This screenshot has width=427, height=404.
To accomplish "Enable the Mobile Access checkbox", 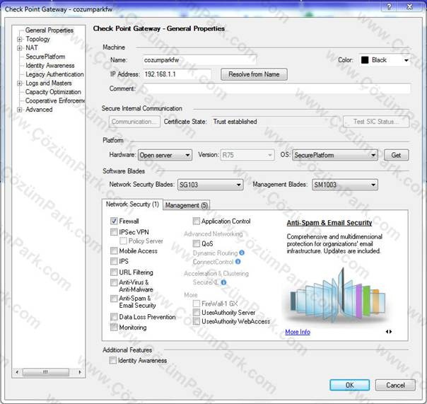I will click(x=114, y=250).
